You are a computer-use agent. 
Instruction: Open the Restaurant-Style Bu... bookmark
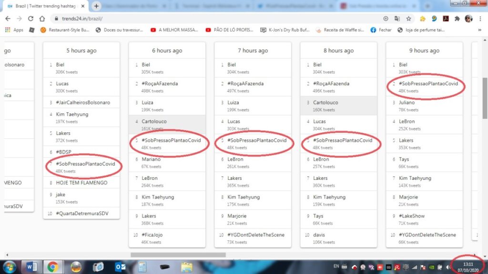pyautogui.click(x=65, y=30)
